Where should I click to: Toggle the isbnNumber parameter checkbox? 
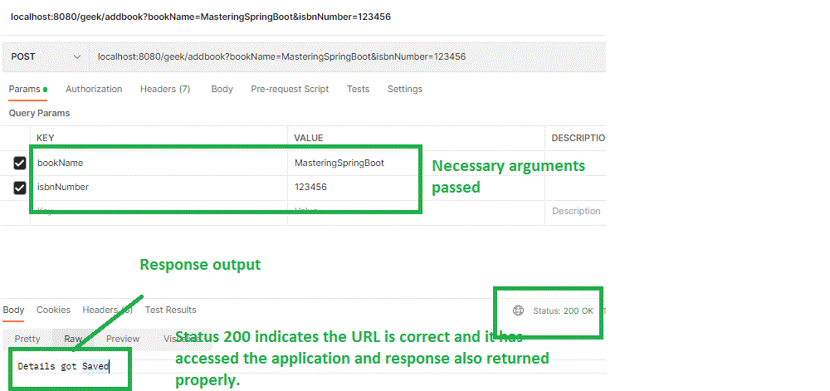pyautogui.click(x=20, y=188)
